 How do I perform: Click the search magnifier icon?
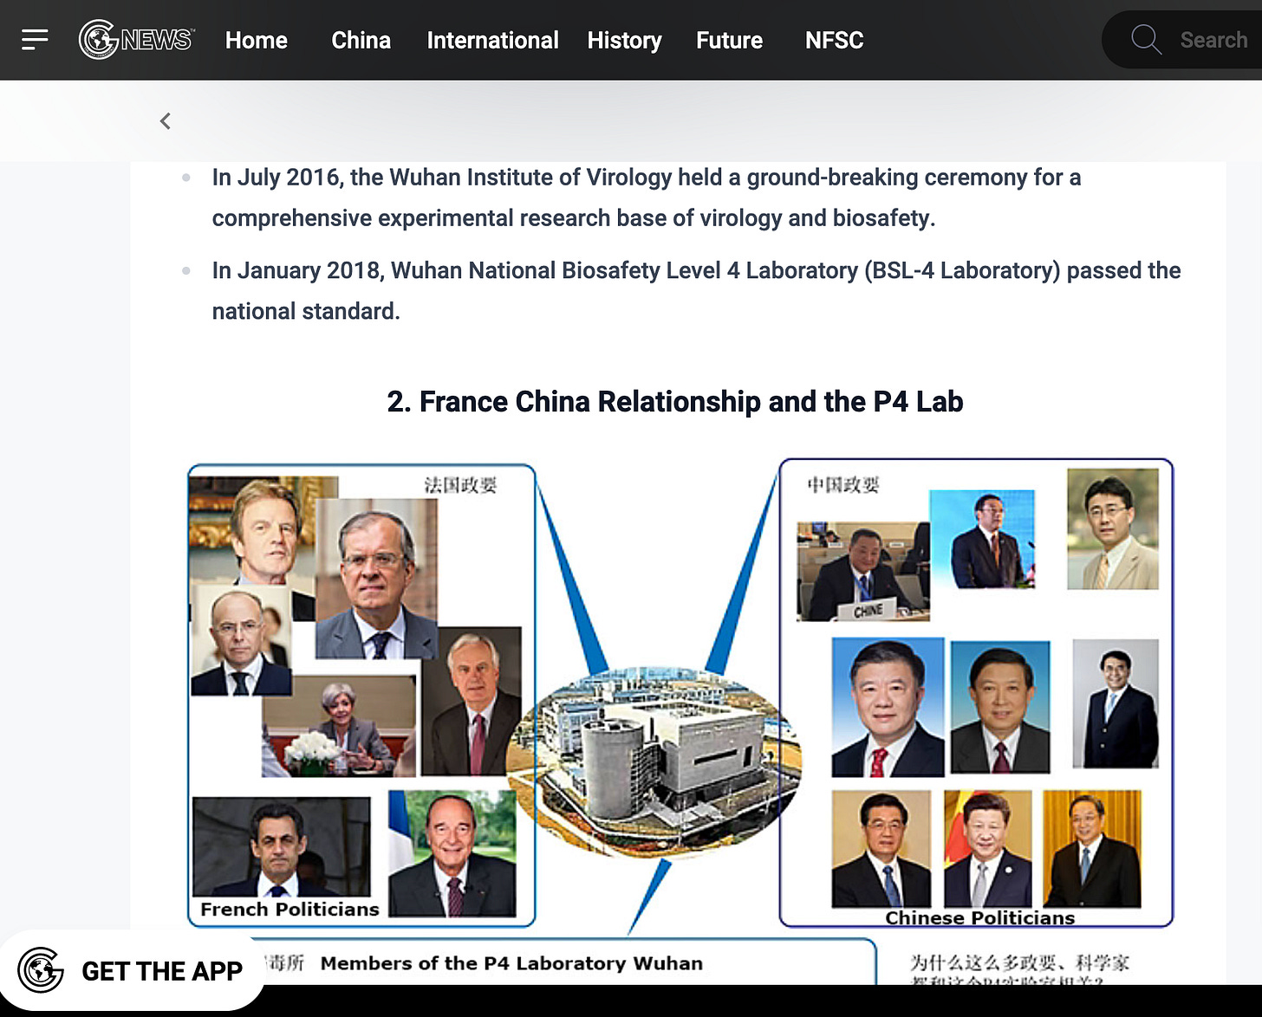pyautogui.click(x=1146, y=40)
